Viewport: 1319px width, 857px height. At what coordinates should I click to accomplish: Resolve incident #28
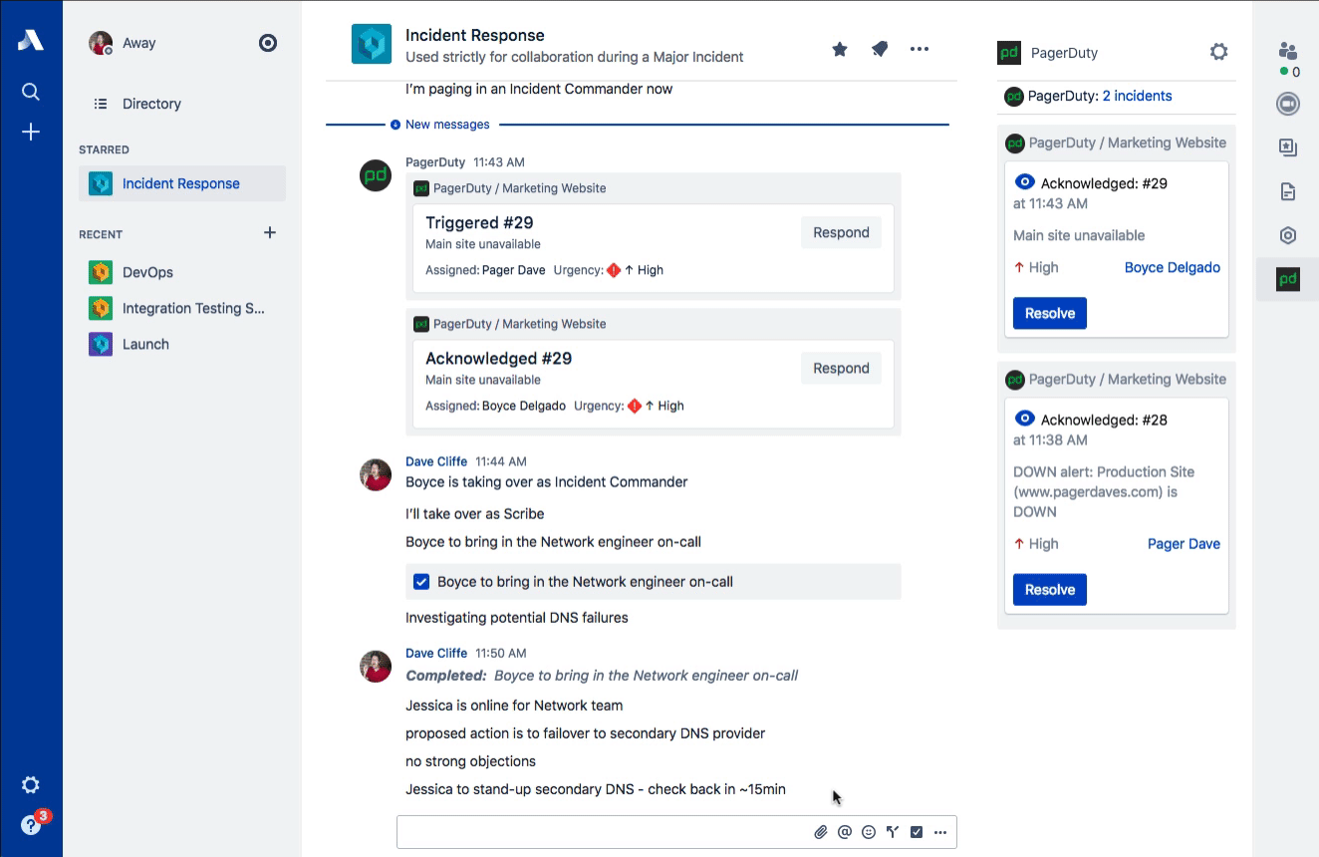1050,589
